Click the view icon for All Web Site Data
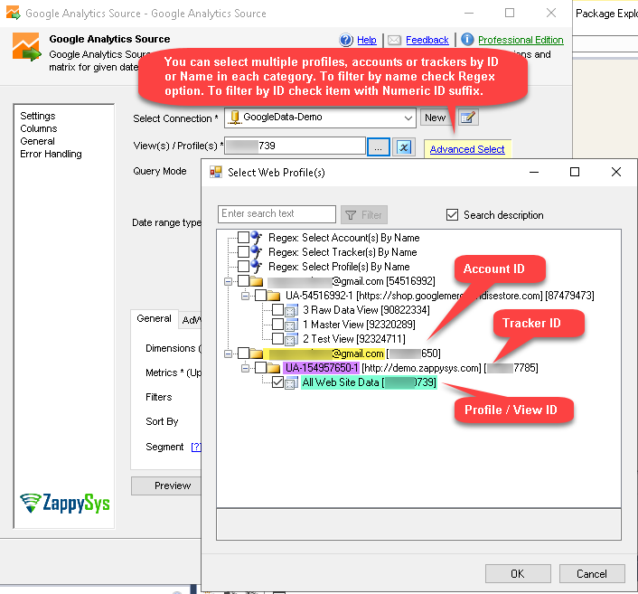638x594 pixels. [291, 382]
